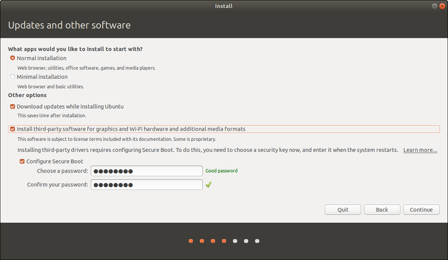Viewport: 448px width, 260px height.
Task: Choose the Minimal installation option
Action: click(x=13, y=77)
